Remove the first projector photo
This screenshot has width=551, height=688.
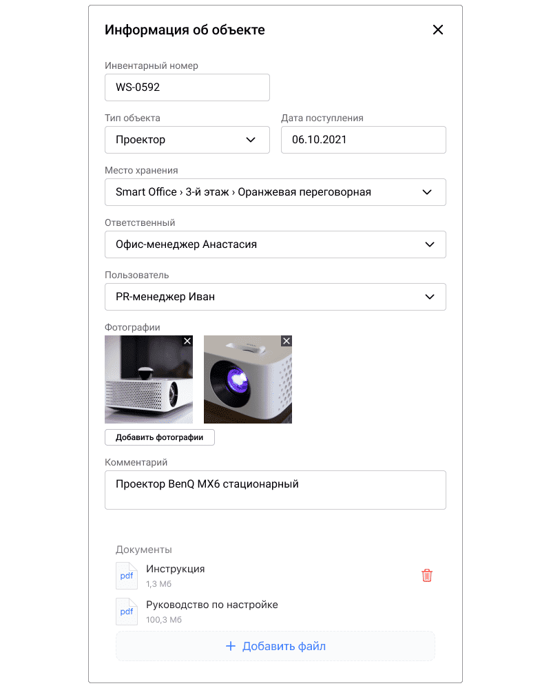click(187, 341)
